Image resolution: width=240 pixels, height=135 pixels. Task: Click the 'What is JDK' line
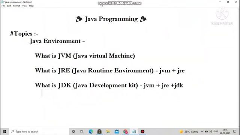[x=109, y=85]
